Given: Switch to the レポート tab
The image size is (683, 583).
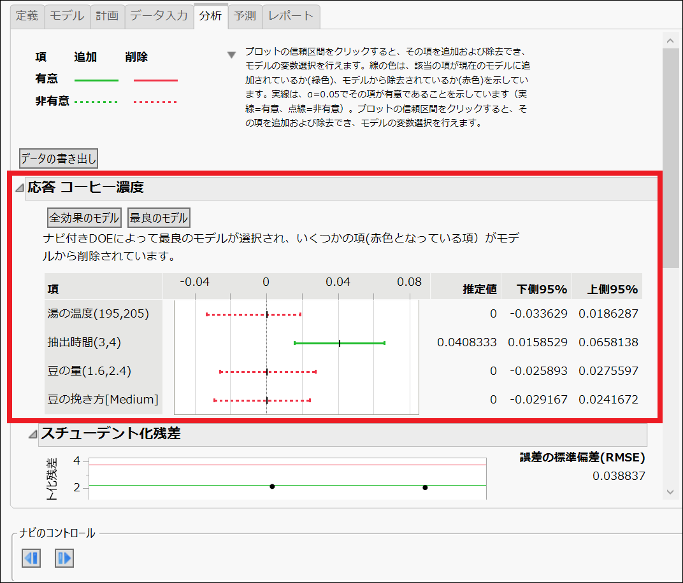Looking at the screenshot, I should (290, 16).
